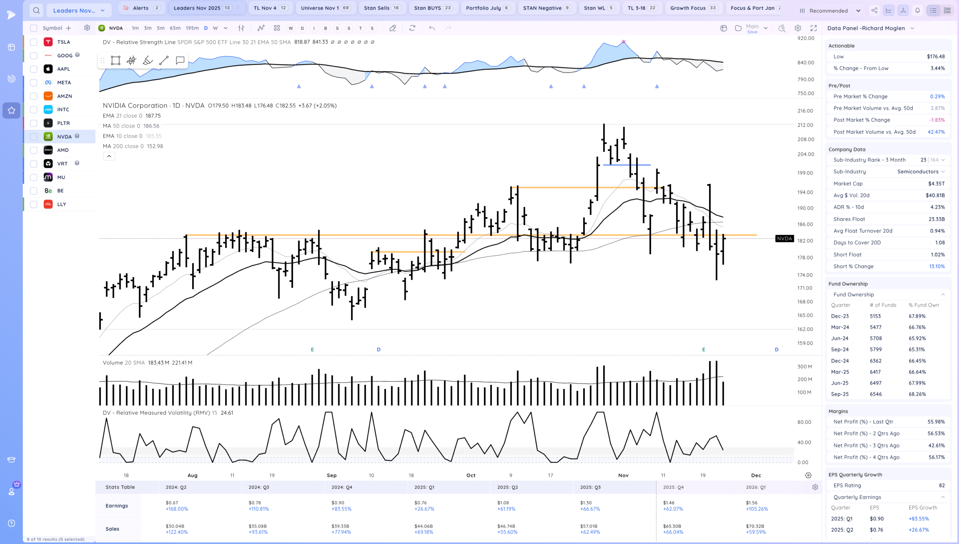959x544 pixels.
Task: Select the rectangle drawing tool
Action: point(115,60)
